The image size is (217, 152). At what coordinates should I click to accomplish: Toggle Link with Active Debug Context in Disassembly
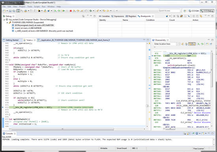point(190,44)
